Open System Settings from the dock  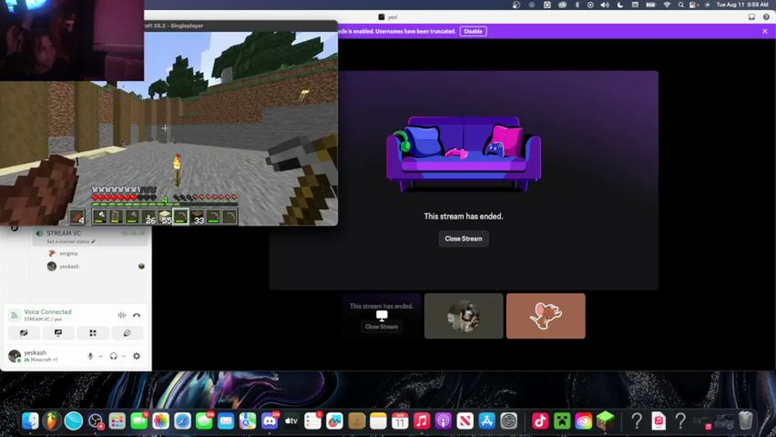click(x=509, y=421)
